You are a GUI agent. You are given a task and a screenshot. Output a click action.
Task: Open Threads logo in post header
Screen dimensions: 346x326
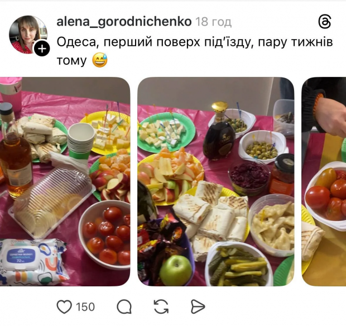pyautogui.click(x=325, y=22)
